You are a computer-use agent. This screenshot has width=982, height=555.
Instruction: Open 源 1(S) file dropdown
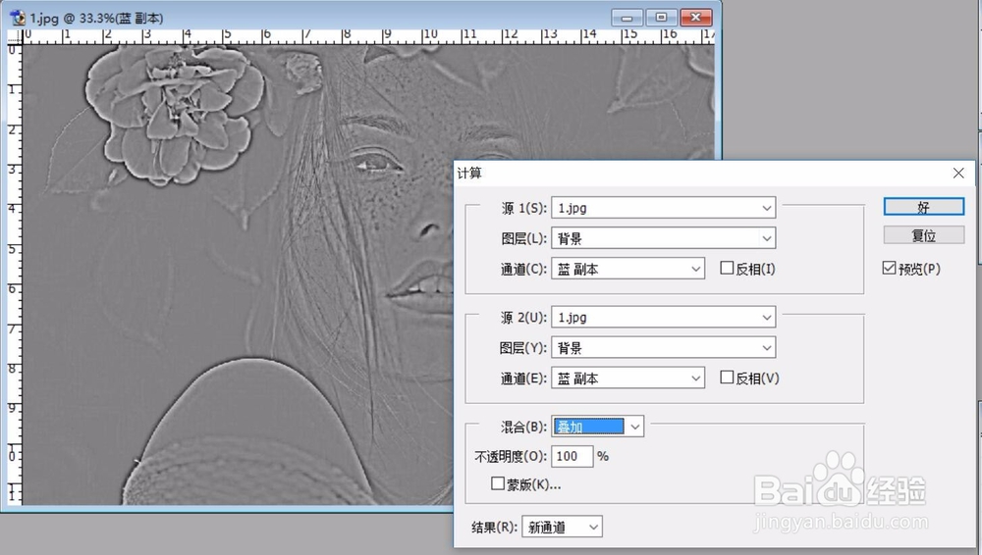[663, 208]
